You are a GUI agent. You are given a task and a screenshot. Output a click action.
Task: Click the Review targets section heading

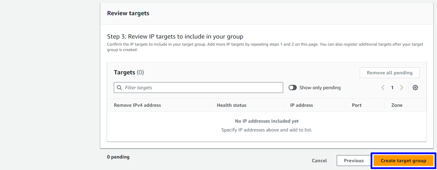[x=128, y=13]
